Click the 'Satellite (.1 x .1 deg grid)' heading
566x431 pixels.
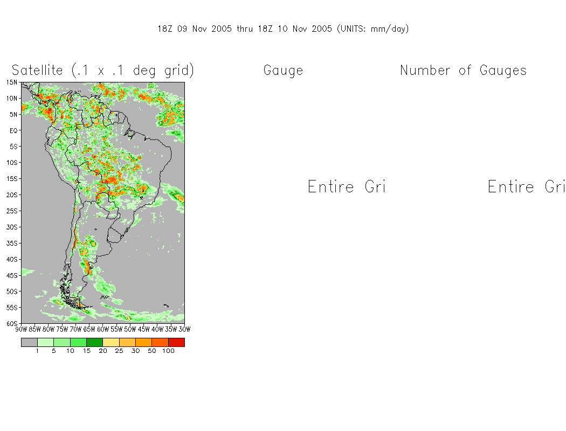(103, 70)
